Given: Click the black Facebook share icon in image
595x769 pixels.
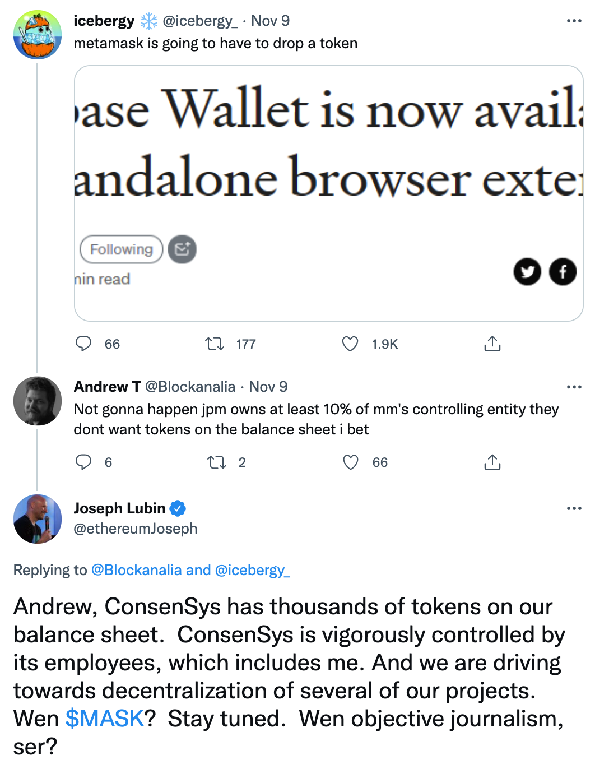Looking at the screenshot, I should 563,272.
